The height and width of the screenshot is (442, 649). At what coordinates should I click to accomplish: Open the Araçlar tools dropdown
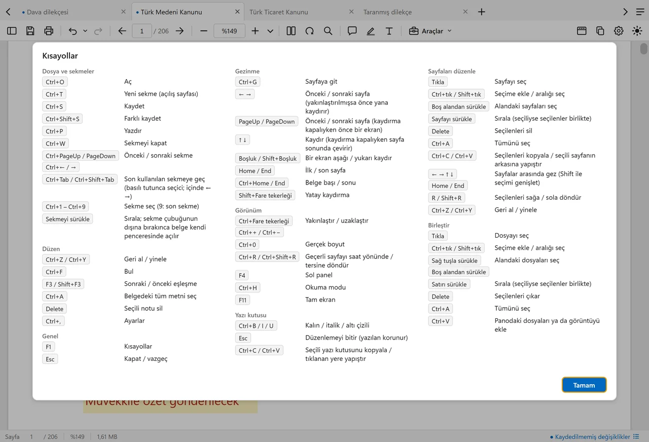(430, 31)
